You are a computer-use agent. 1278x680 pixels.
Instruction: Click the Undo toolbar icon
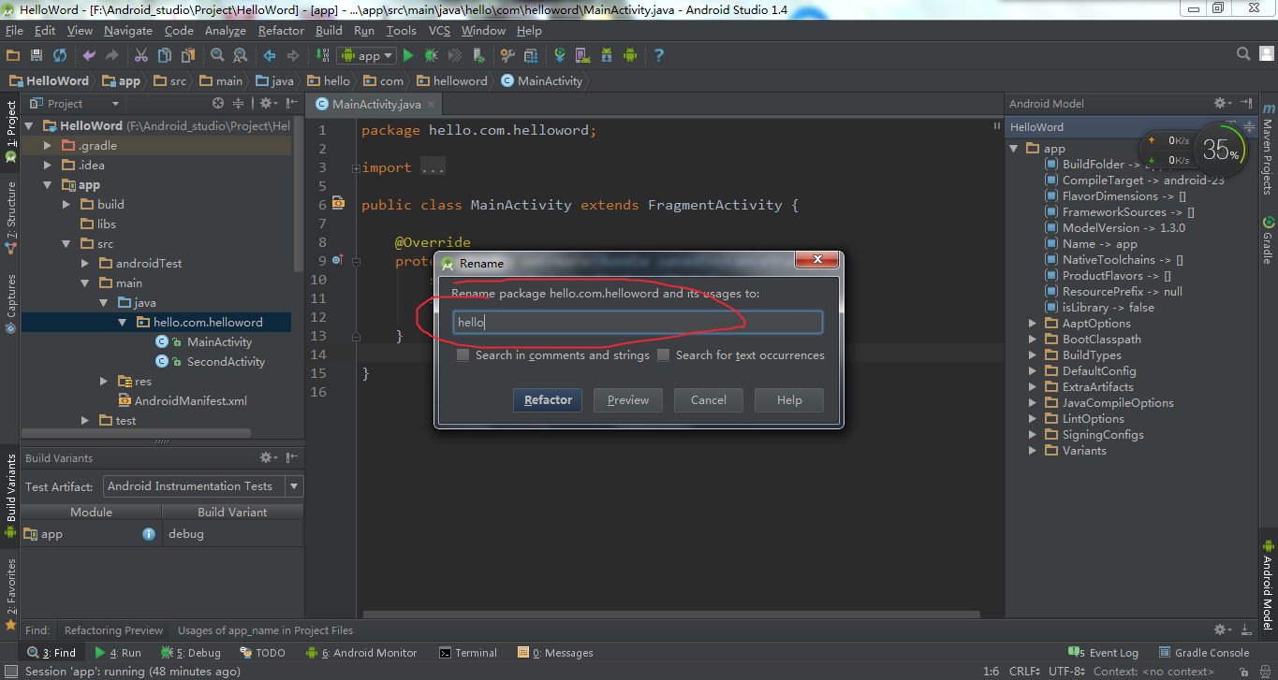coord(90,56)
